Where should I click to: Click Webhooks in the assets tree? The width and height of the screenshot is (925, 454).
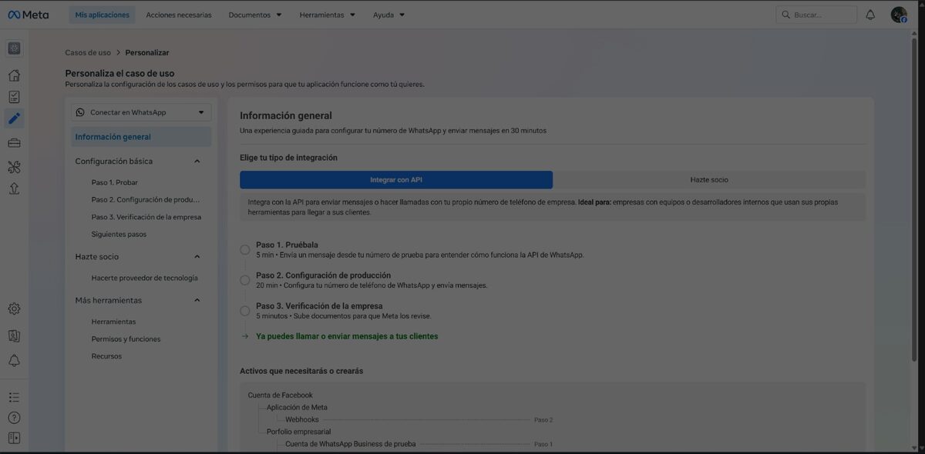click(302, 419)
